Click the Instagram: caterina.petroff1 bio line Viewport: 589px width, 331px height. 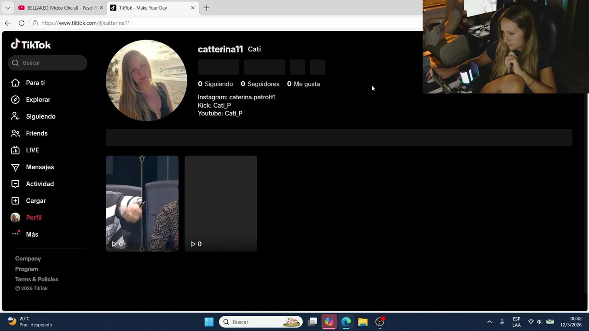[237, 97]
